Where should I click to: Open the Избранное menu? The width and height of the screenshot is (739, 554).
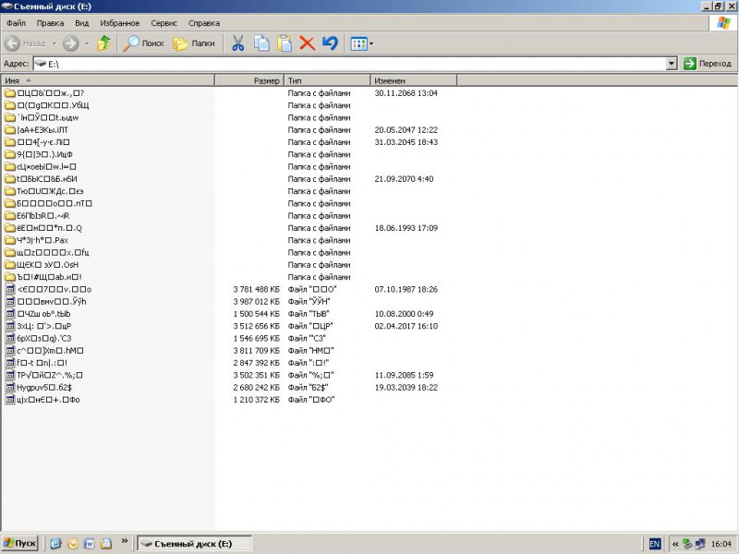(x=120, y=22)
